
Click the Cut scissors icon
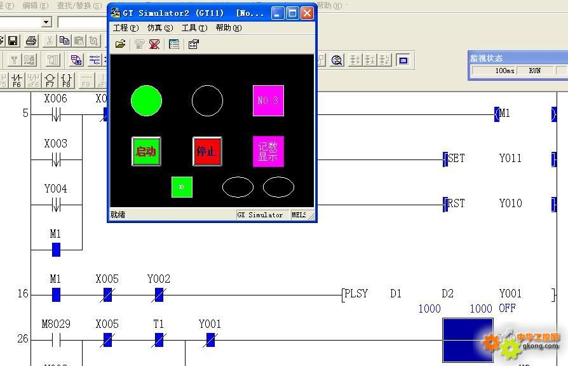click(50, 41)
